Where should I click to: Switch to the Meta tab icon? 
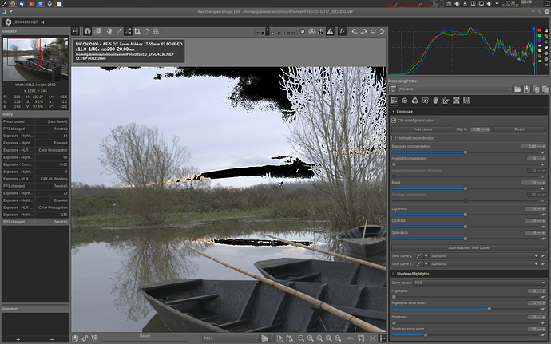coord(466,101)
